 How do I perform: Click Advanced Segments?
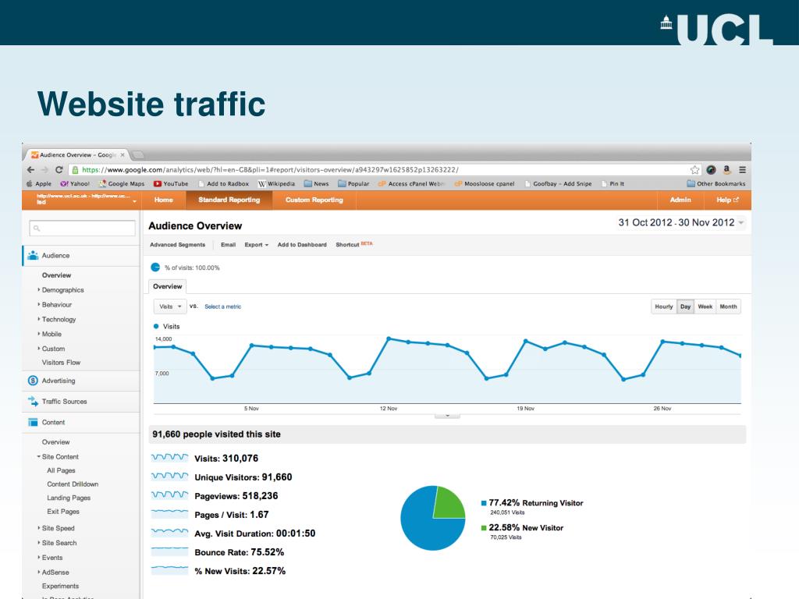click(x=177, y=245)
